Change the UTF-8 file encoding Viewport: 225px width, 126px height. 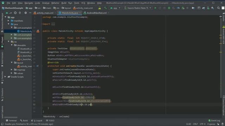pos(202,124)
